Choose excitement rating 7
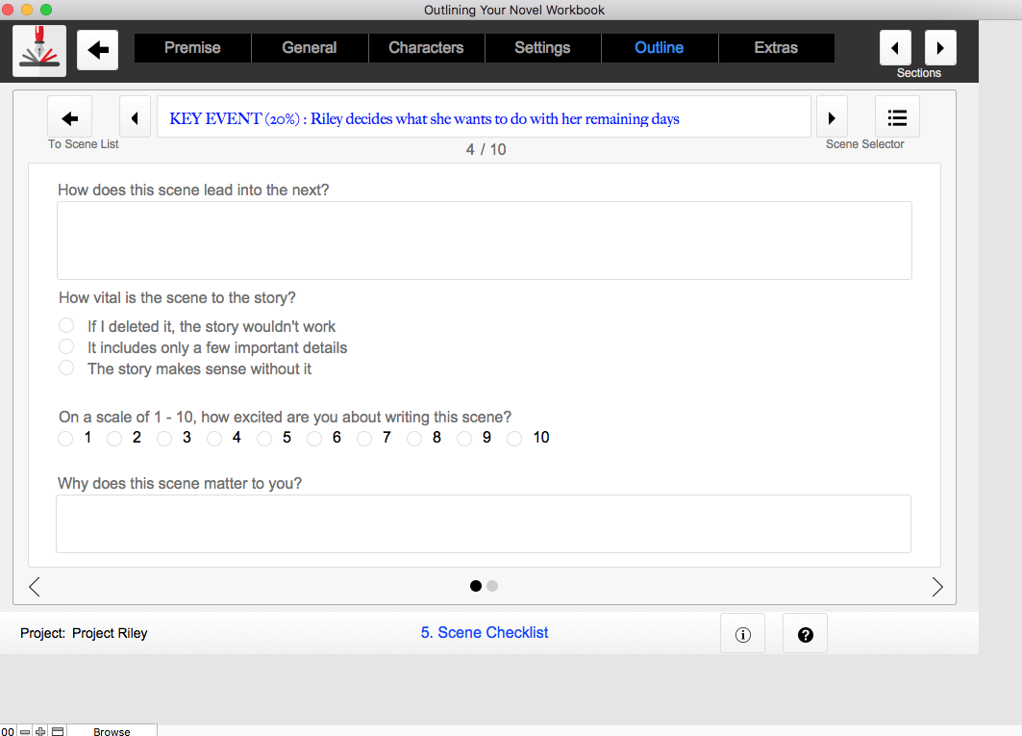The image size is (1022, 736). [364, 439]
